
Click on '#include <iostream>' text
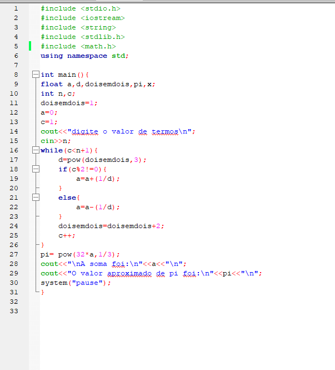click(x=83, y=18)
